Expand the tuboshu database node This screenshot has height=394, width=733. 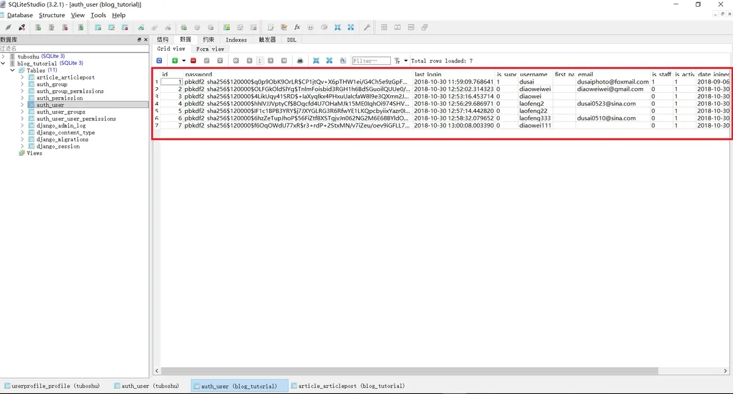point(4,56)
